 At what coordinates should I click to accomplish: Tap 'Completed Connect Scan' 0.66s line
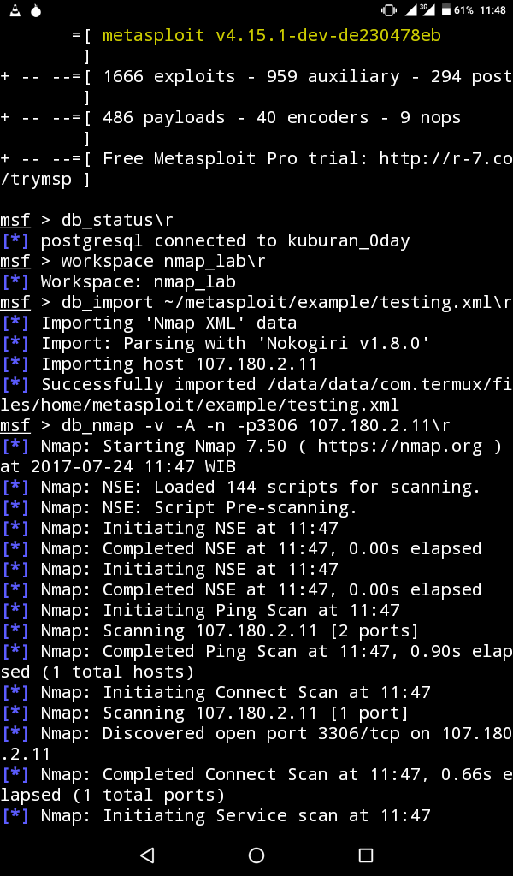[256, 774]
